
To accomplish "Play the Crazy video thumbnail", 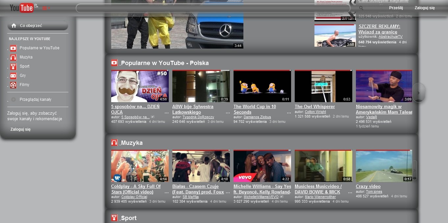I will click(x=384, y=166).
